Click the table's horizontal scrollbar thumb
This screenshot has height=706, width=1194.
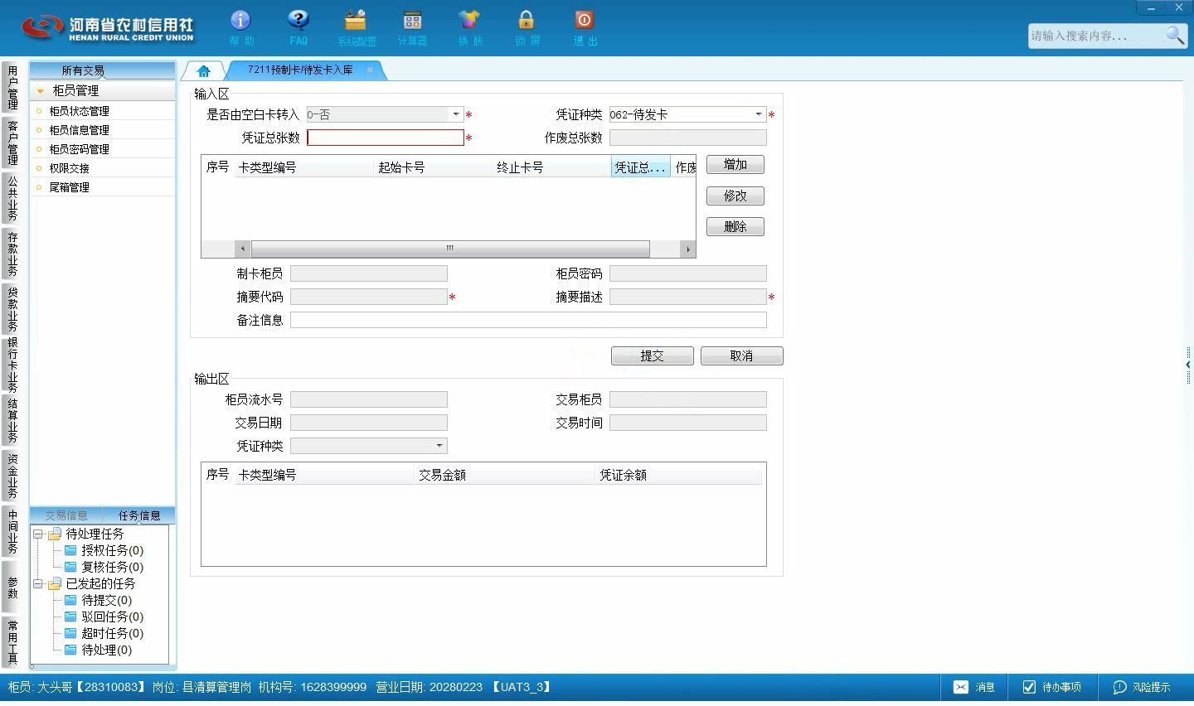(x=450, y=249)
